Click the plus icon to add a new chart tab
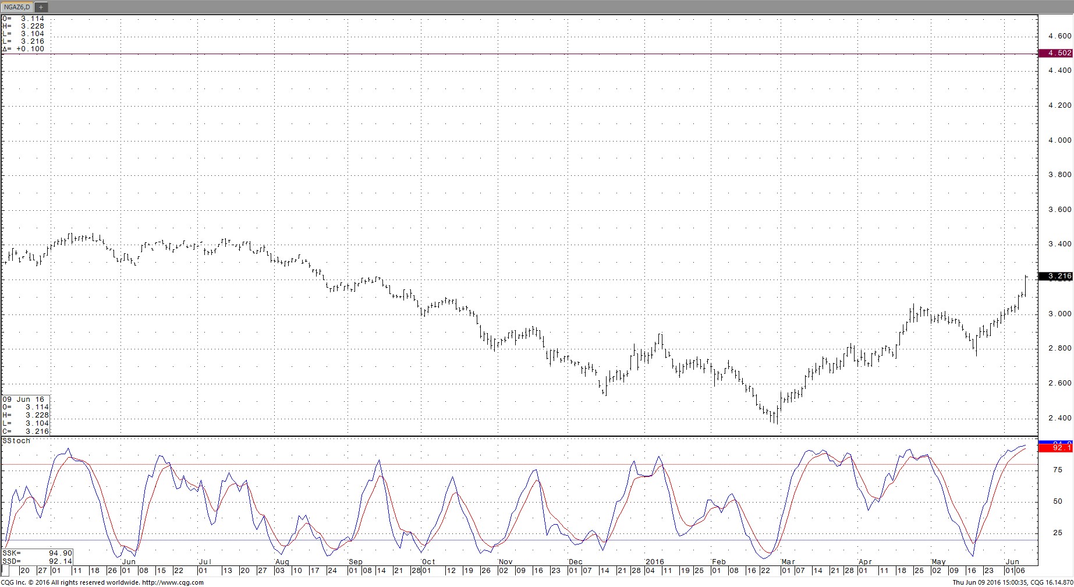The height and width of the screenshot is (587, 1074). coord(41,7)
